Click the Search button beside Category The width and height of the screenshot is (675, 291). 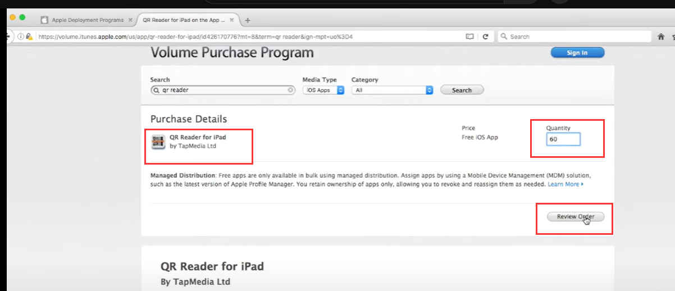(x=462, y=90)
